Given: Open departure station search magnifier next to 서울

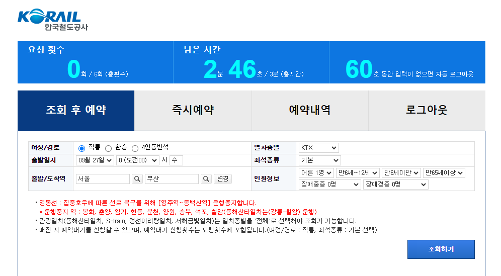Looking at the screenshot, I should coord(137,179).
